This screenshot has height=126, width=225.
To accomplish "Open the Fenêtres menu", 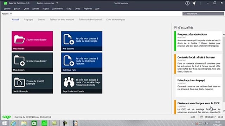I will coord(88,8).
